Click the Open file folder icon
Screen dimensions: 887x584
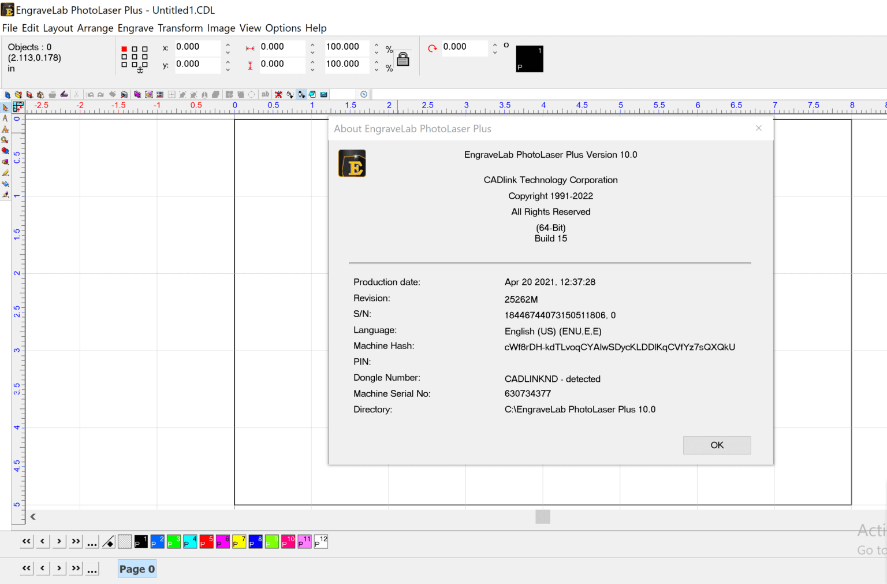click(18, 95)
